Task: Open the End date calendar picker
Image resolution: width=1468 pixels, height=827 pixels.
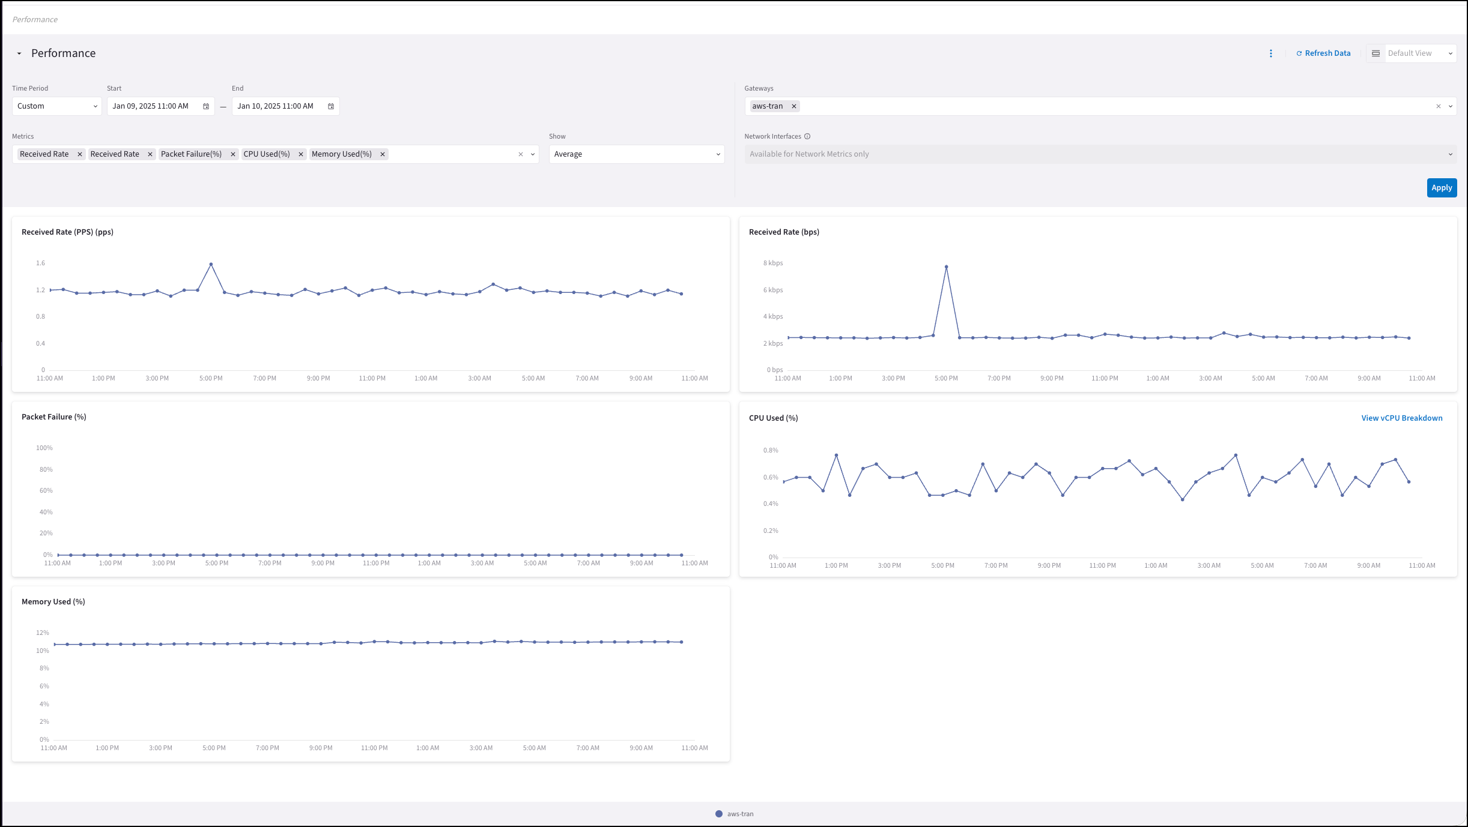Action: tap(330, 106)
